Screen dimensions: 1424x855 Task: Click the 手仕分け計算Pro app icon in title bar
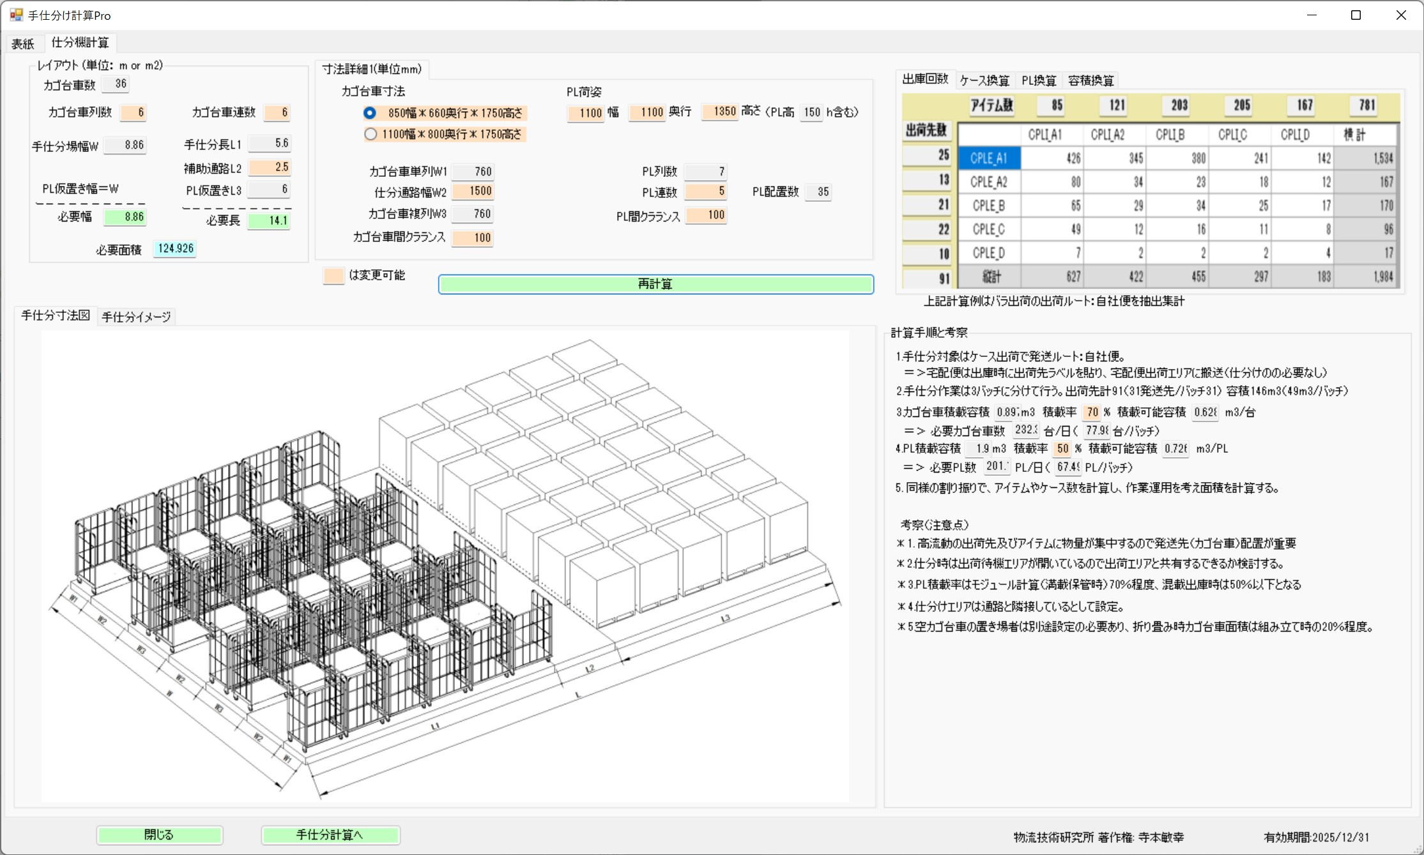pos(16,15)
